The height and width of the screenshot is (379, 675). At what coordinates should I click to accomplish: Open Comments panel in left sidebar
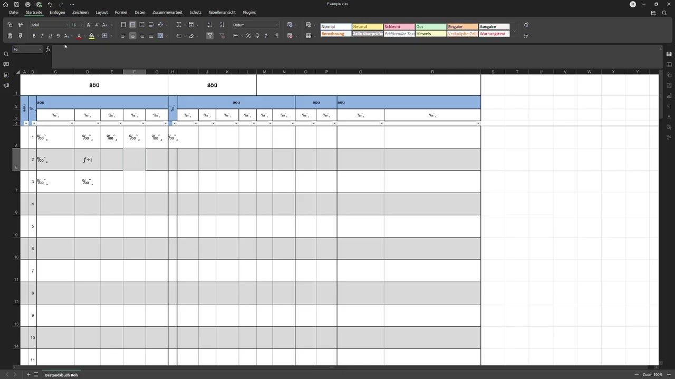point(6,64)
